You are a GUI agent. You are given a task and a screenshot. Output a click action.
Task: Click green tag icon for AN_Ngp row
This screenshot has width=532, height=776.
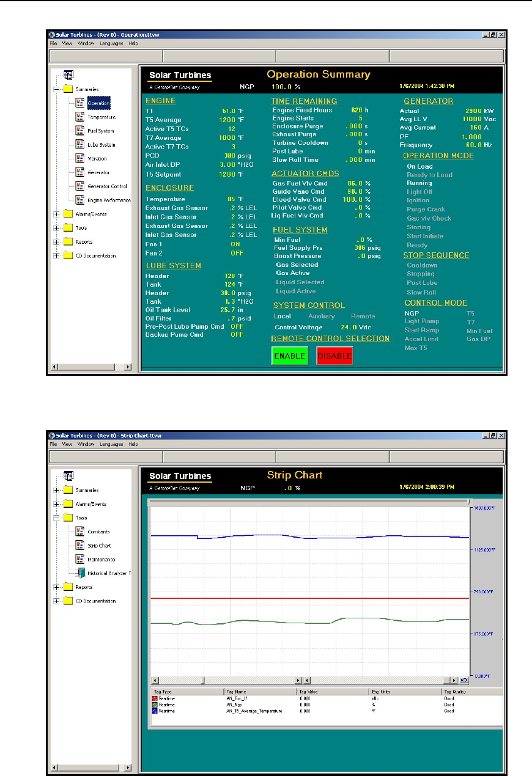tap(154, 705)
